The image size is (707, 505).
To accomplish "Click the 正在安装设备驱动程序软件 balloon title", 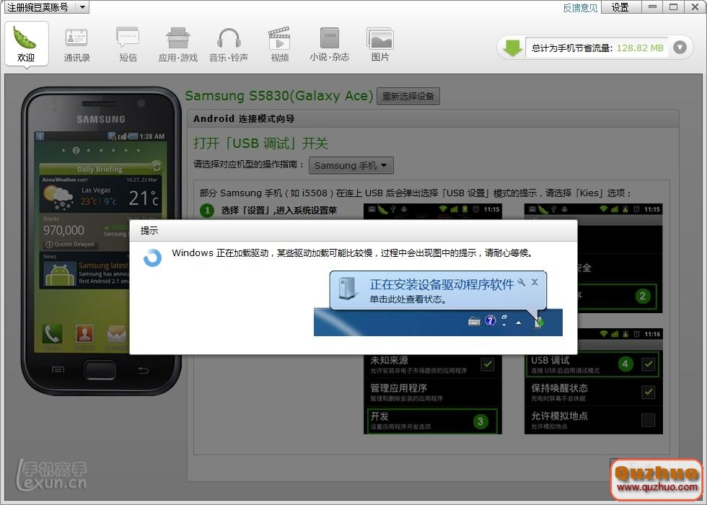I will coord(442,284).
